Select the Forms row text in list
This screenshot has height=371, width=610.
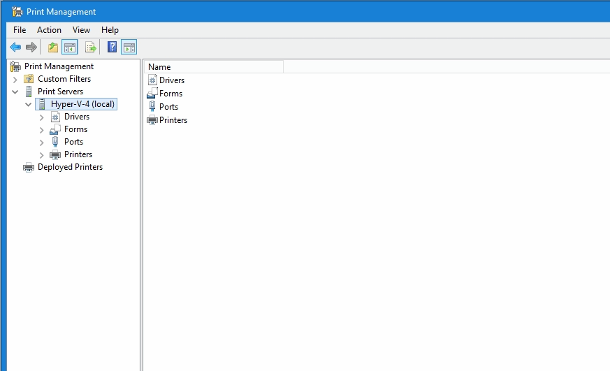pos(170,94)
